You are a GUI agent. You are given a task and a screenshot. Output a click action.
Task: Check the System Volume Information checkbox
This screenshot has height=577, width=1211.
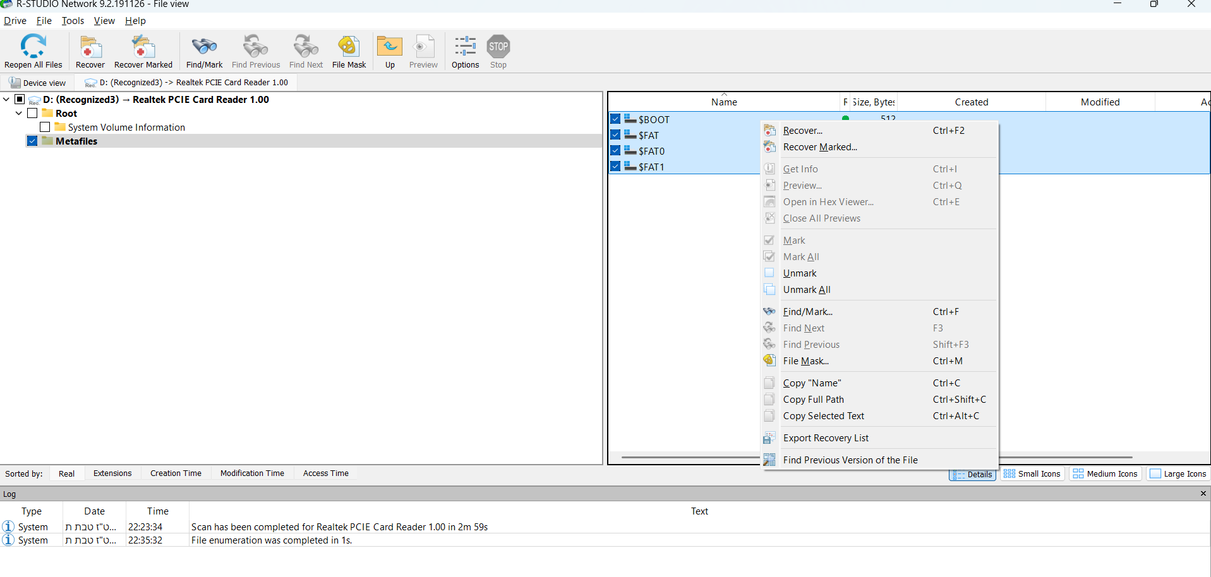pyautogui.click(x=45, y=127)
